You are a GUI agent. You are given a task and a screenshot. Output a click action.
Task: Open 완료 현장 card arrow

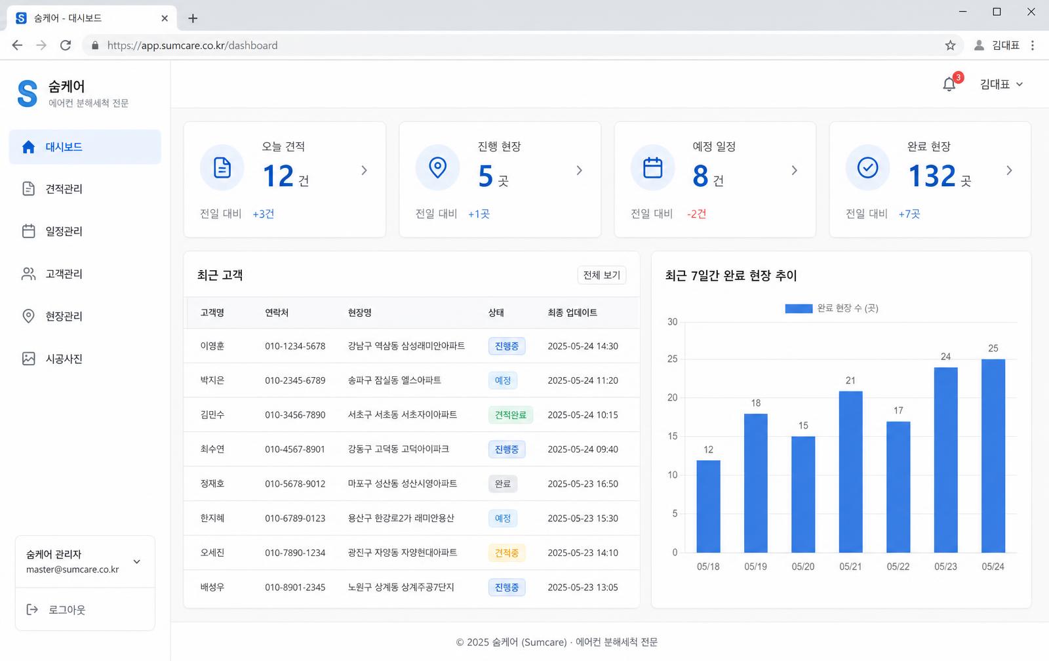[x=1010, y=170]
